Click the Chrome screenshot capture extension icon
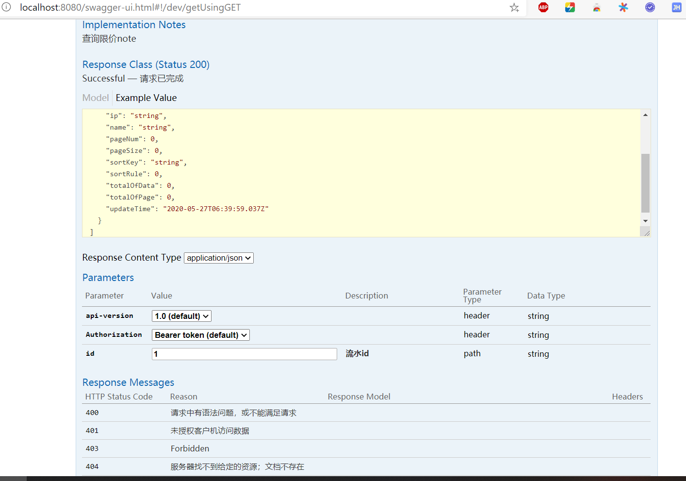 click(596, 7)
